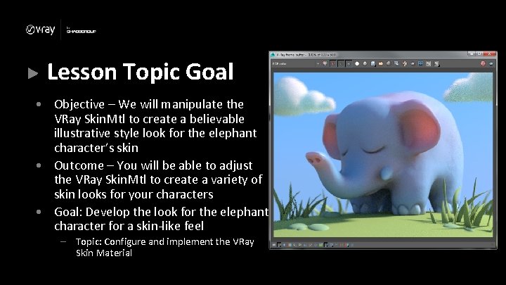Toggle the red channel R button
The image size is (506, 285).
pos(332,63)
